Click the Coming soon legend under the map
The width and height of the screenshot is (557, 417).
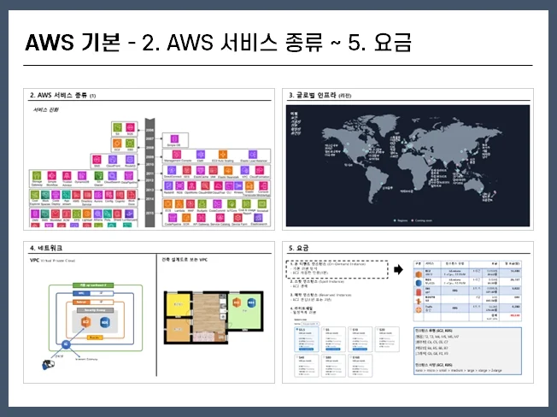(422, 220)
